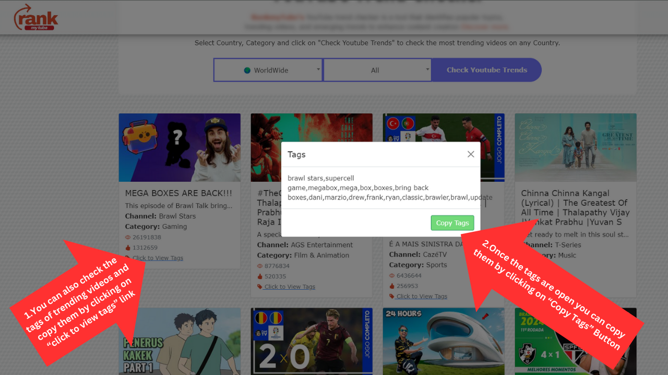Open Click to View Tags under the AGS Entertainment video

[290, 287]
